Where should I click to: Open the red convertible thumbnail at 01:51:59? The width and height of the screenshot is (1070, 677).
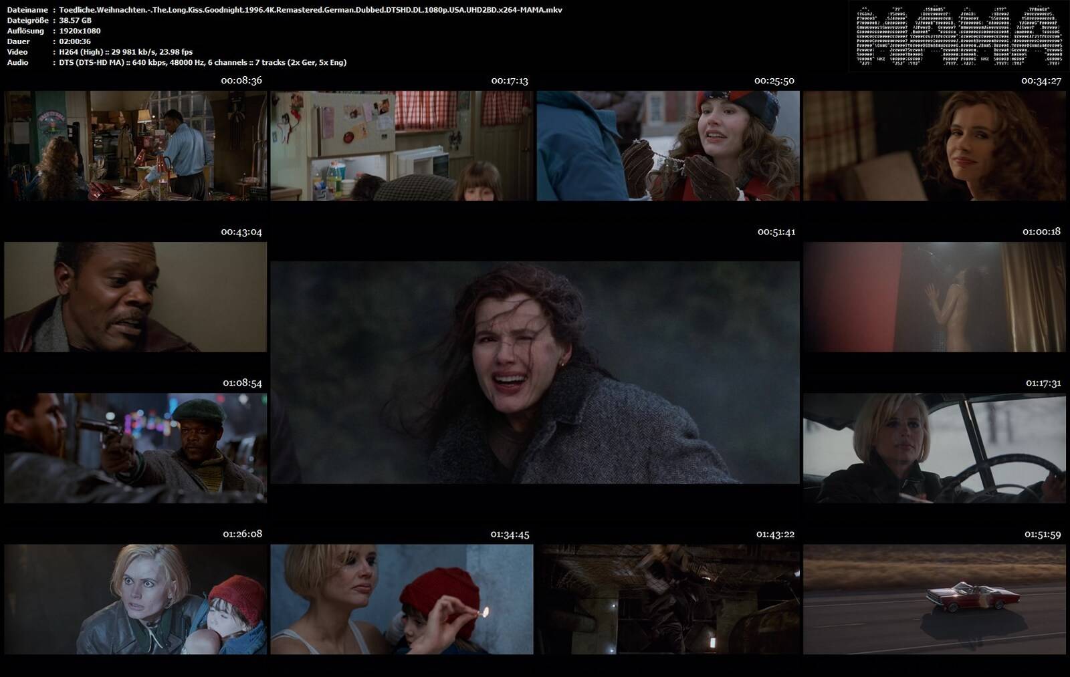coord(934,599)
